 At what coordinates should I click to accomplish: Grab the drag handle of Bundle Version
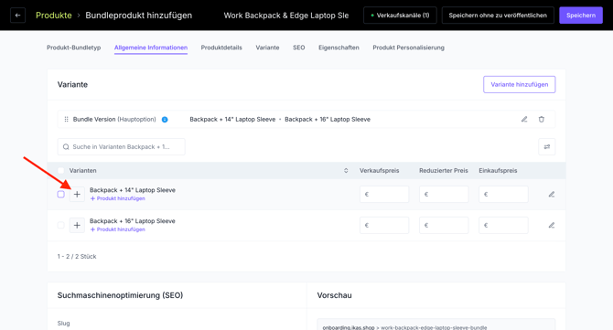pyautogui.click(x=66, y=119)
